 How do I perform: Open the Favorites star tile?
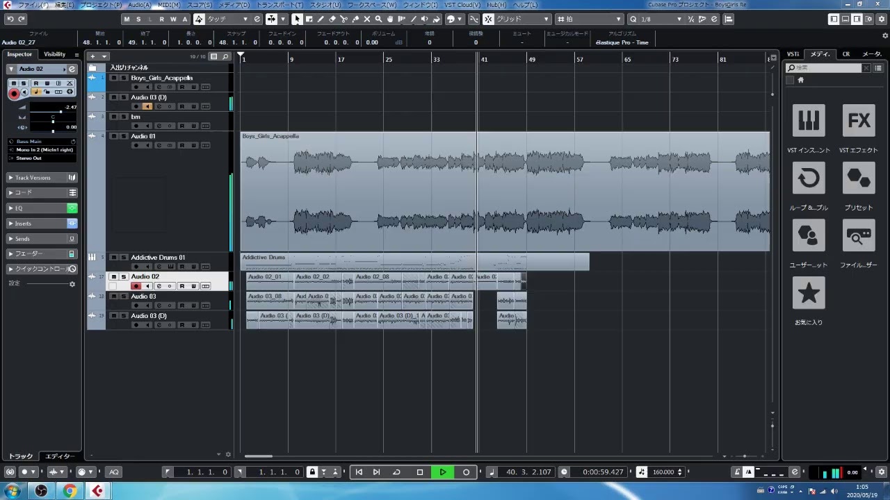pos(809,294)
